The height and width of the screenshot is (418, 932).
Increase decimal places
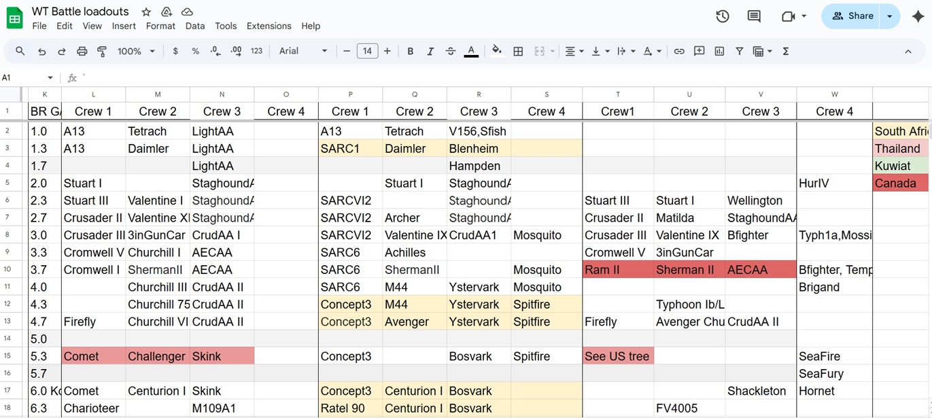click(x=236, y=51)
